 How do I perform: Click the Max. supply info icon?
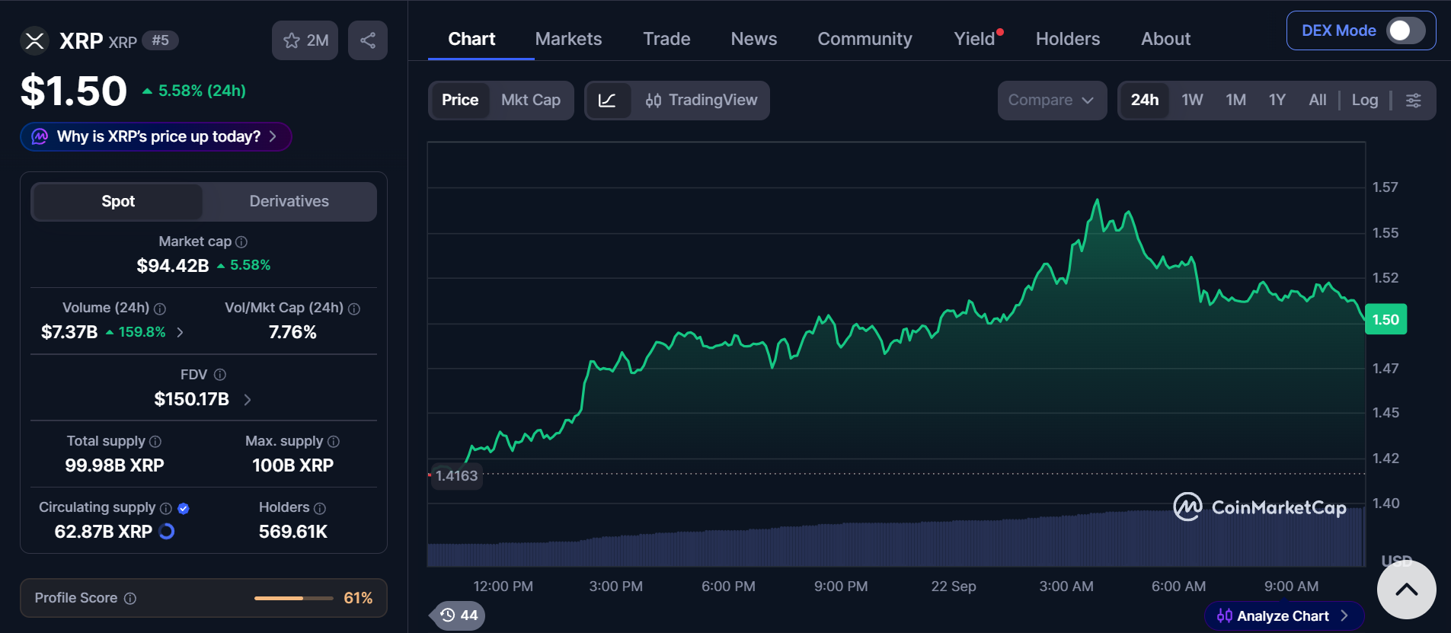point(334,442)
